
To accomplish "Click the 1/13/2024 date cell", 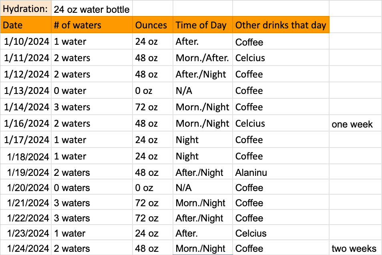I will click(x=26, y=91).
